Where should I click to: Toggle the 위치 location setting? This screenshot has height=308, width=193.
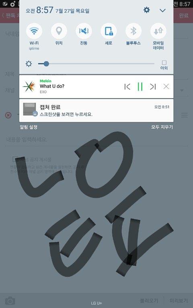(x=59, y=31)
